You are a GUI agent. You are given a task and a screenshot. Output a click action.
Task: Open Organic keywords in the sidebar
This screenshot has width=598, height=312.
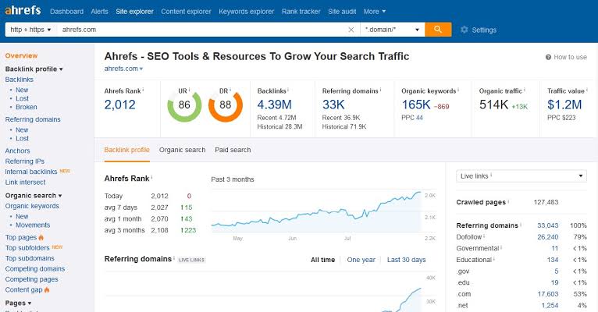coord(32,206)
